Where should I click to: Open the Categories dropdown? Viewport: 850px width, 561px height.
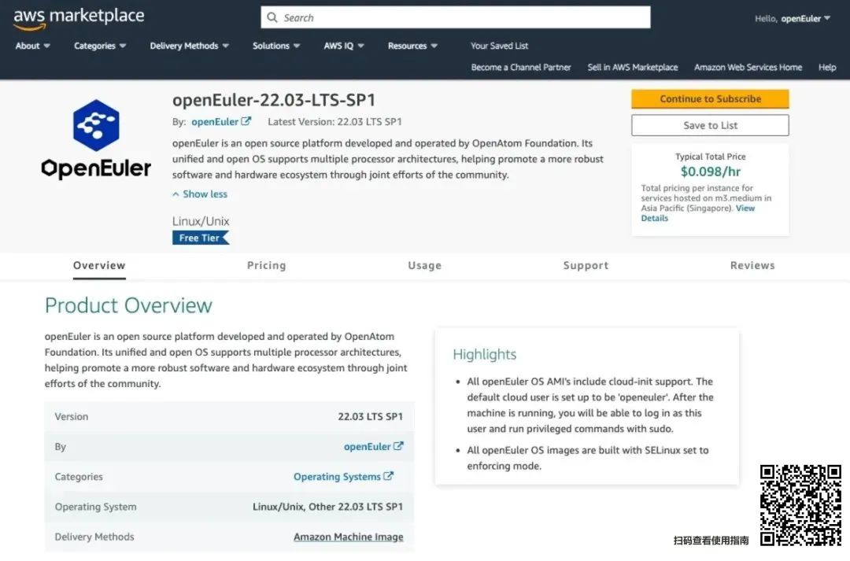coord(100,46)
